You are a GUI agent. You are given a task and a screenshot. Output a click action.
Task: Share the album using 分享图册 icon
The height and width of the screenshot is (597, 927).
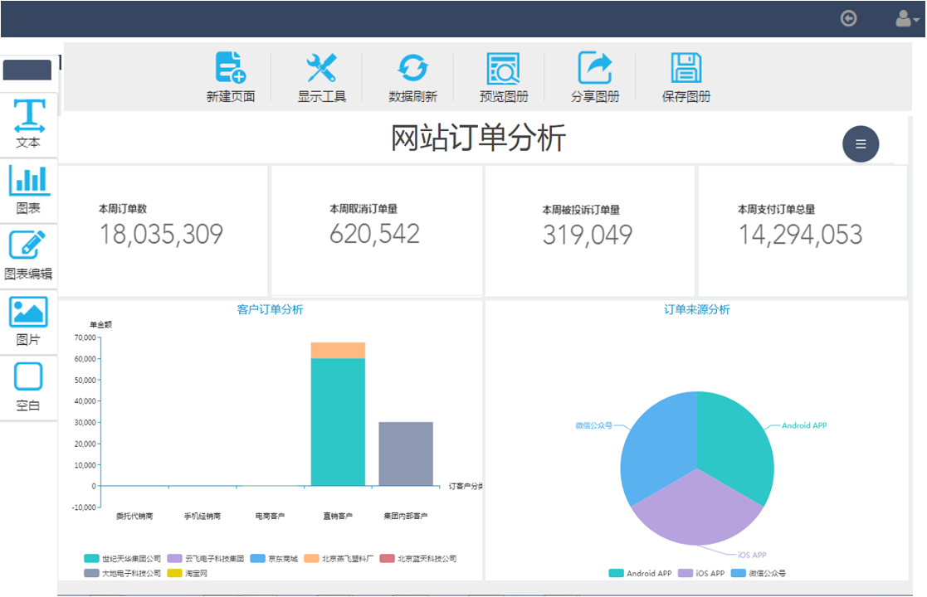click(x=594, y=69)
